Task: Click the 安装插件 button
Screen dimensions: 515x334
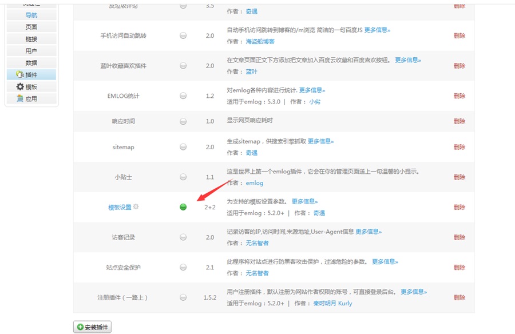Action: click(92, 327)
